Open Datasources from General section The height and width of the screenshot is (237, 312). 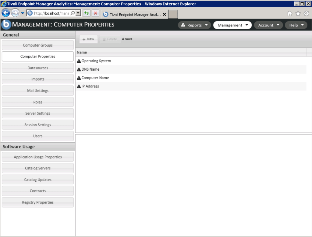(38, 68)
